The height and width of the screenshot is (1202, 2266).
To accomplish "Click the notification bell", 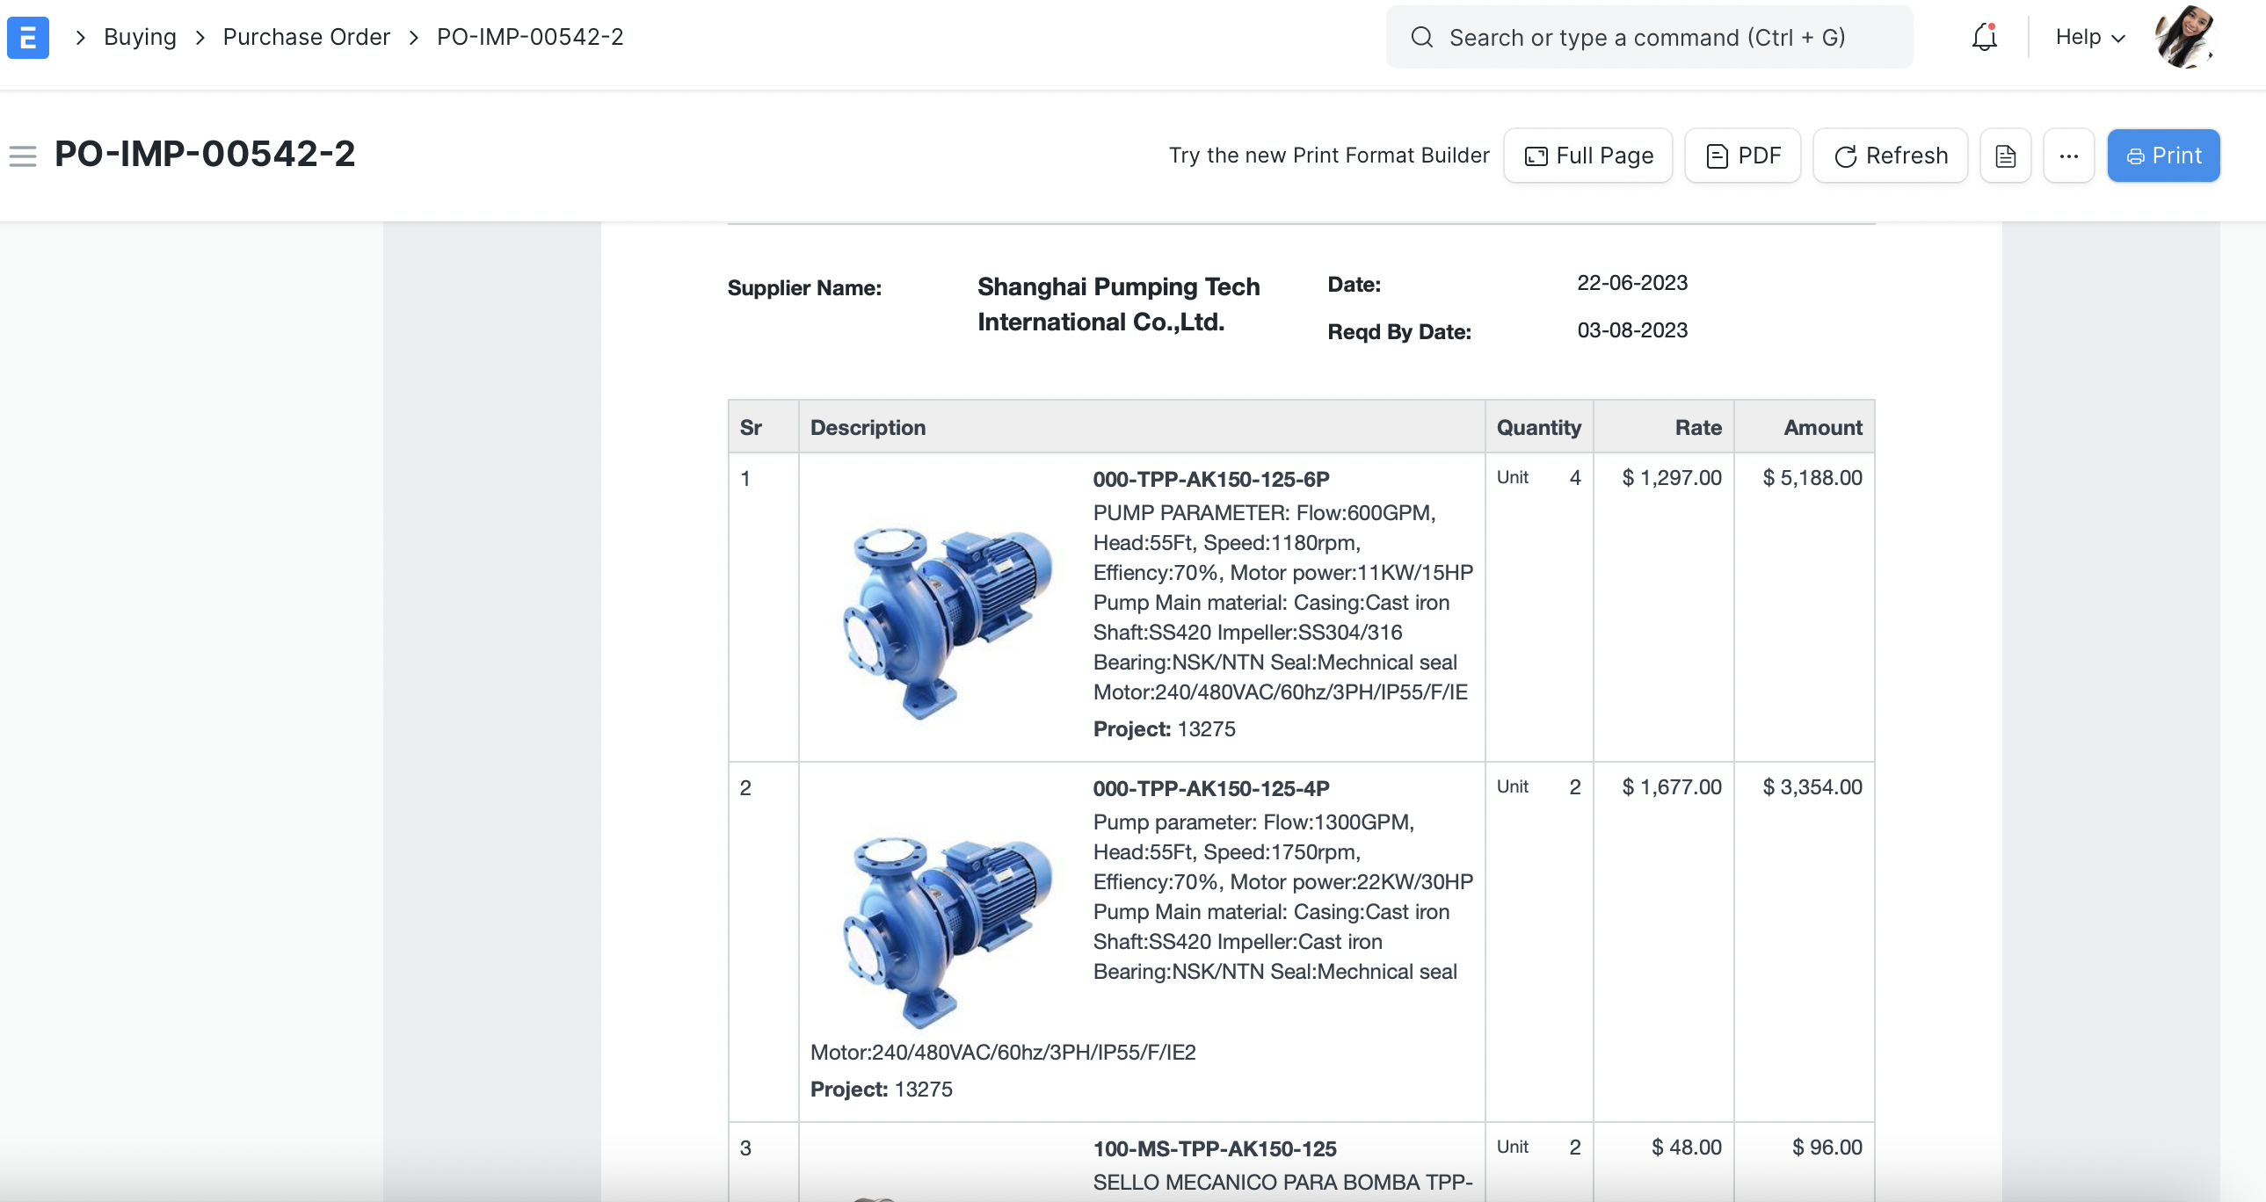I will point(1983,37).
